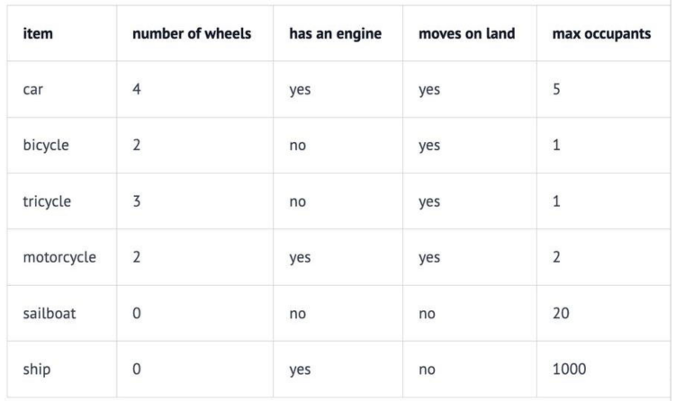Screen dimensions: 676x401
Task: Select the motorcycle's max occupants value 2
Action: (557, 258)
